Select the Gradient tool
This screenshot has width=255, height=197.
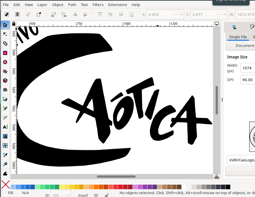tap(5, 136)
